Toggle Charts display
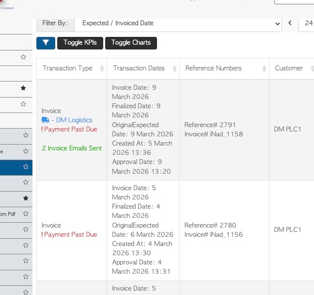 (131, 43)
